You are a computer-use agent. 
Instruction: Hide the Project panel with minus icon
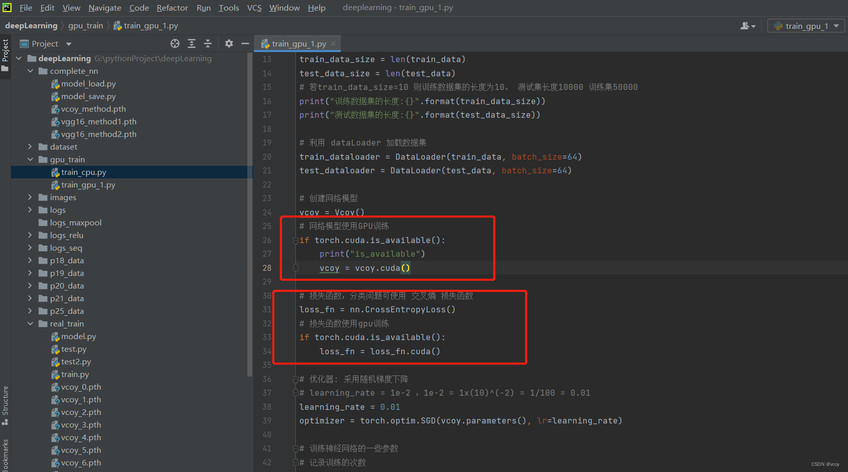(x=245, y=43)
